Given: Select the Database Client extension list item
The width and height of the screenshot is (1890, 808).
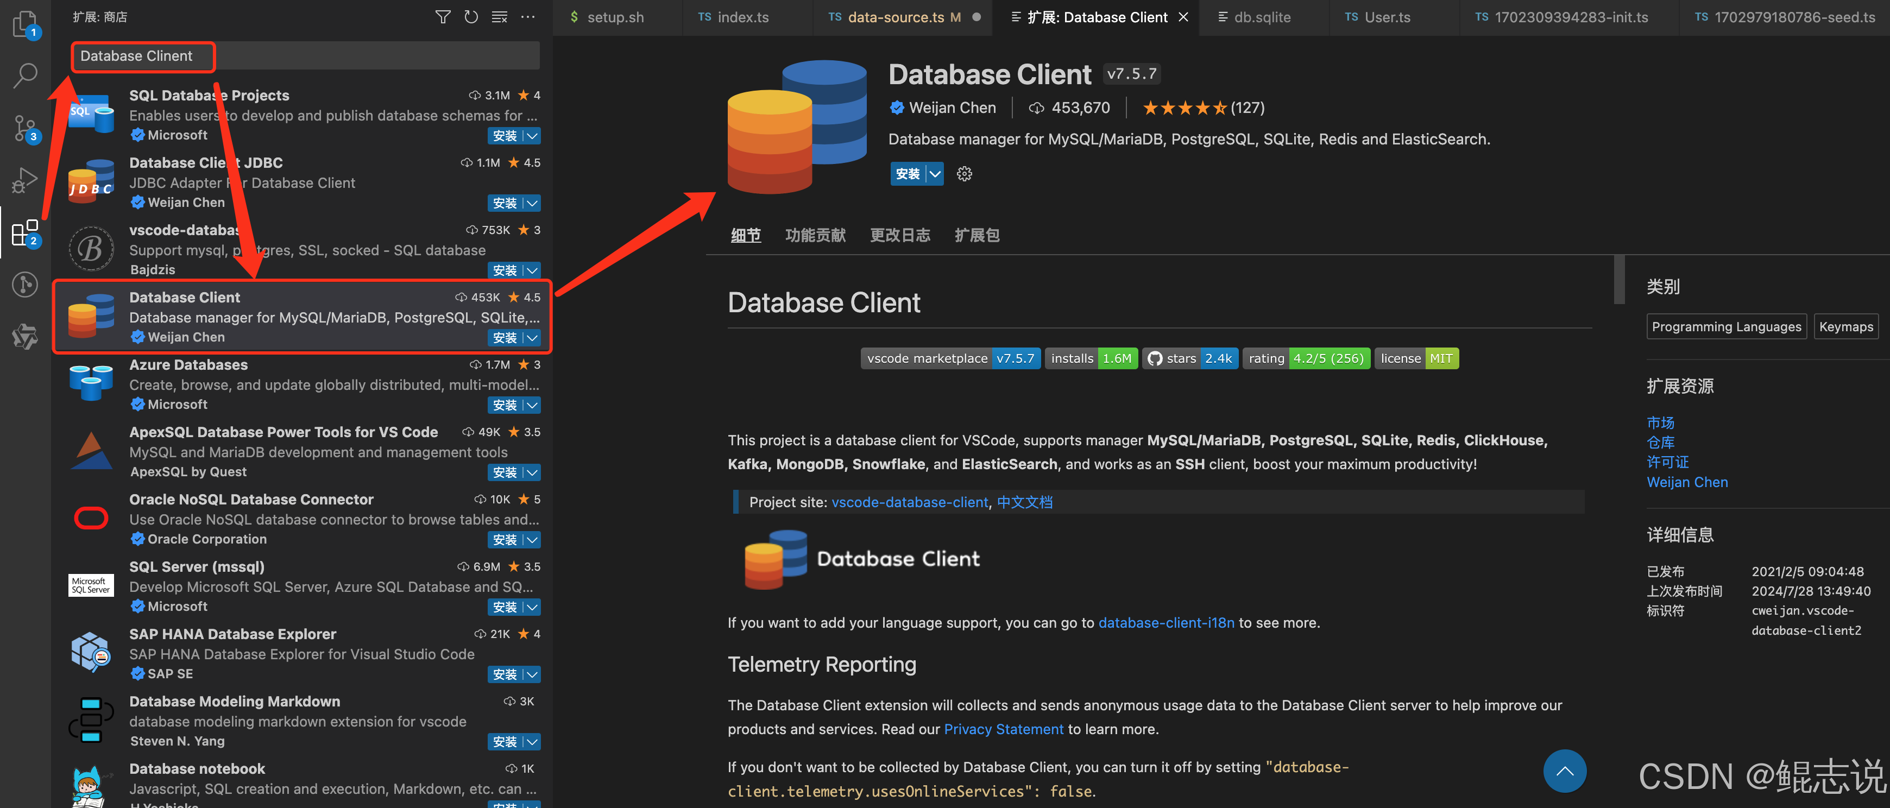Looking at the screenshot, I should (303, 316).
